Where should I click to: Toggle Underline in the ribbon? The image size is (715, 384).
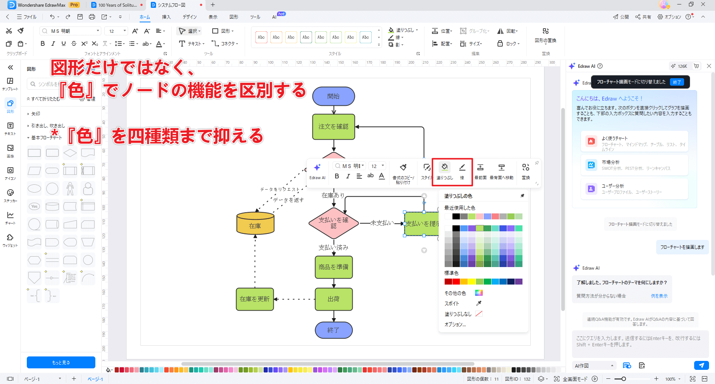[x=63, y=44]
